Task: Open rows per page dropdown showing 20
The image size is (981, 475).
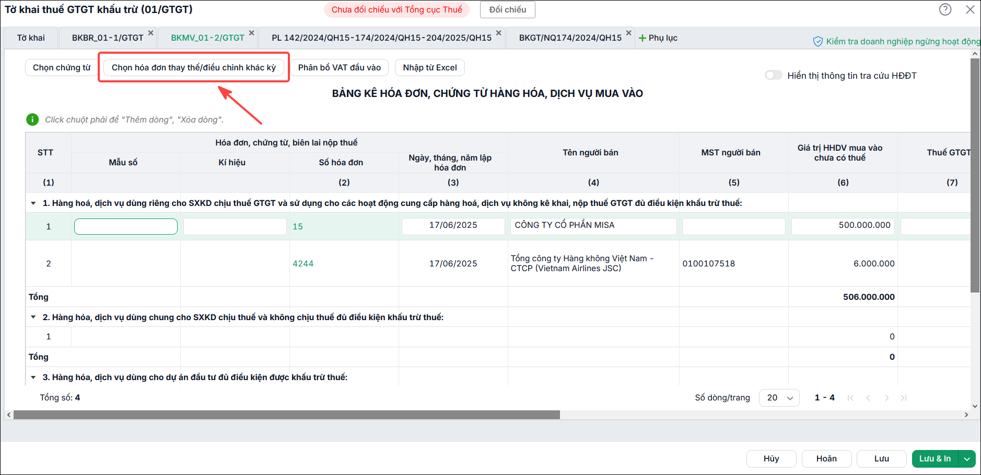Action: pos(779,398)
